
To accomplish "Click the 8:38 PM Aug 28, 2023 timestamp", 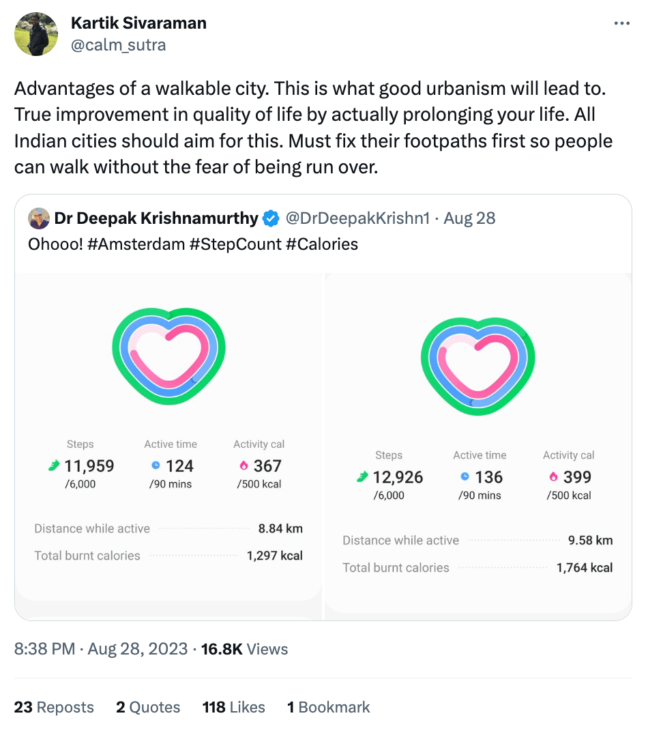I will tap(101, 649).
